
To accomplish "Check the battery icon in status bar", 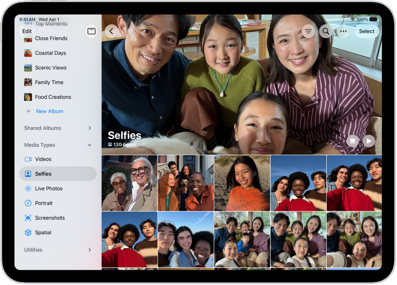I will 373,19.
